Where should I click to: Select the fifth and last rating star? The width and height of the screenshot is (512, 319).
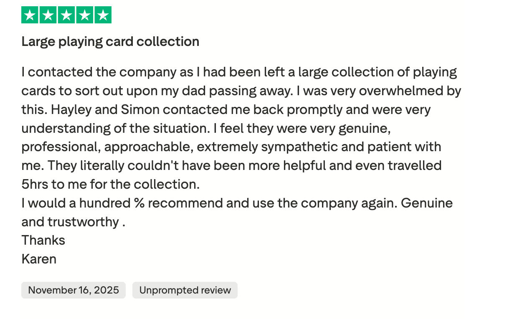point(103,15)
